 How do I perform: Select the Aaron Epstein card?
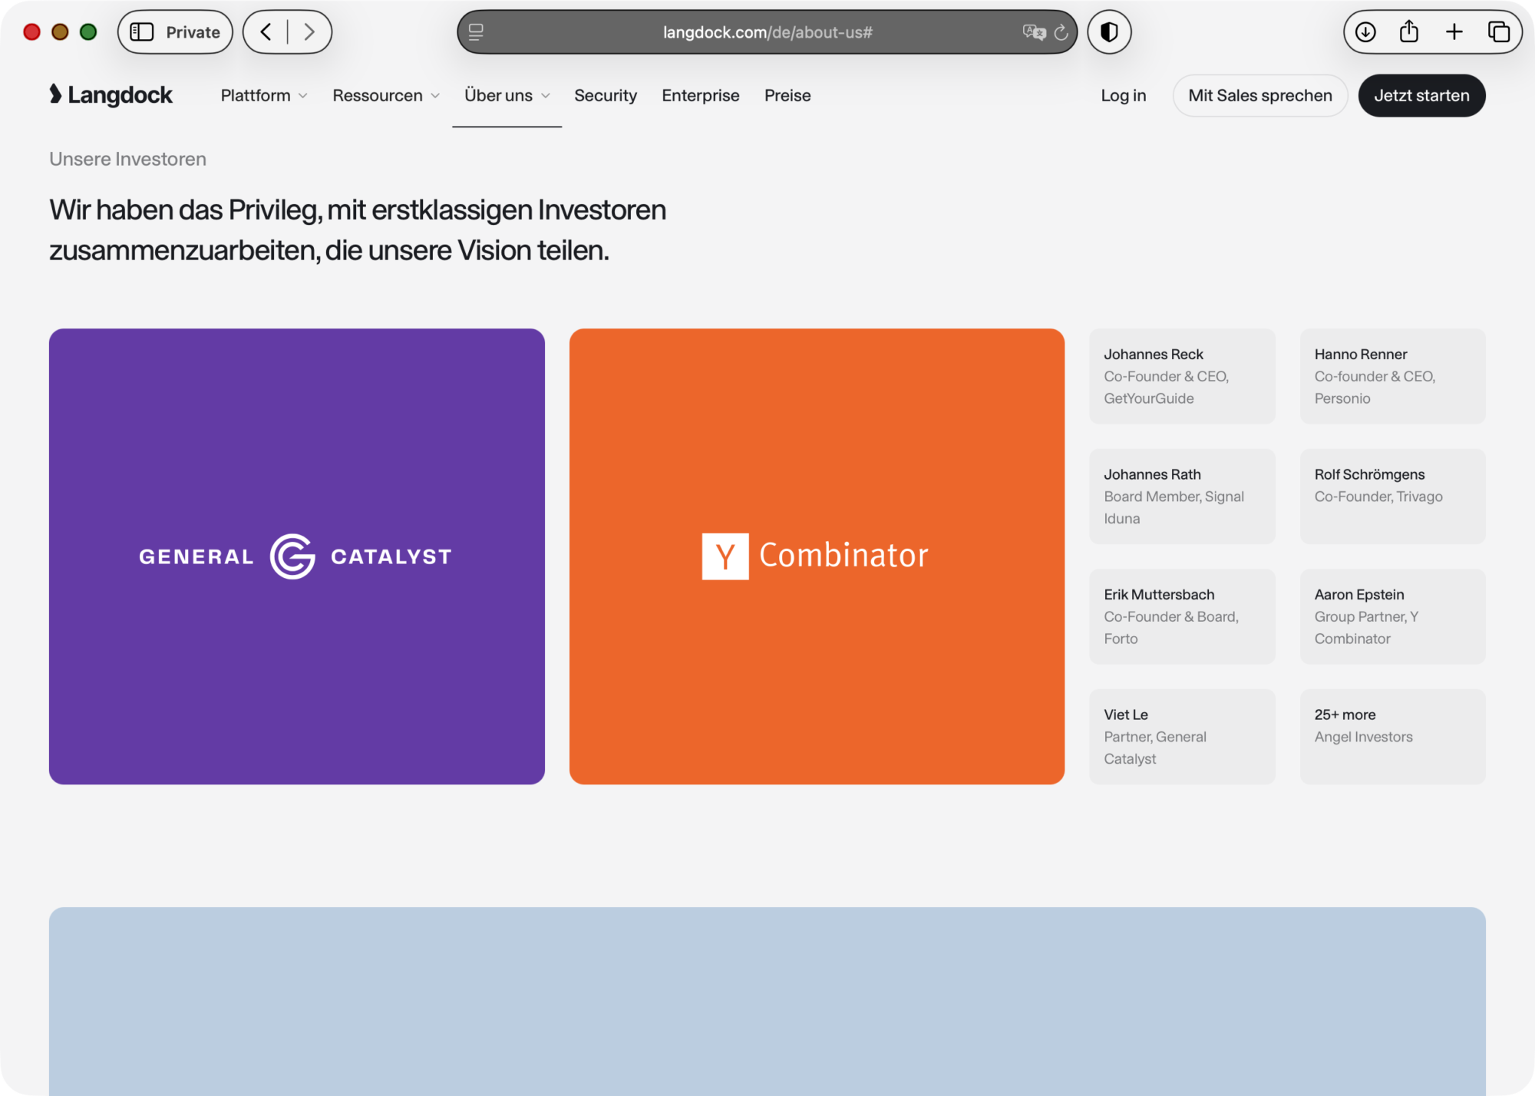point(1392,616)
